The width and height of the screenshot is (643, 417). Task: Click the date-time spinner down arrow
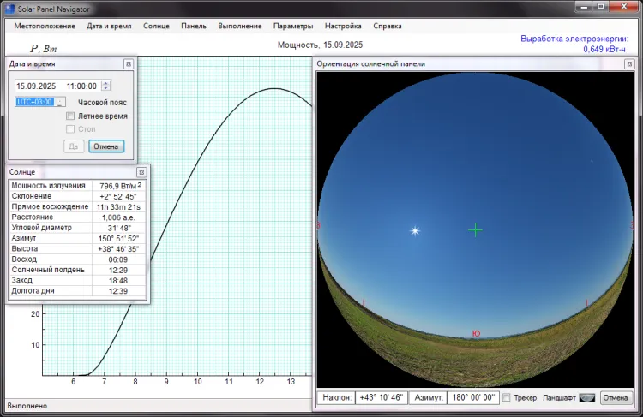105,88
